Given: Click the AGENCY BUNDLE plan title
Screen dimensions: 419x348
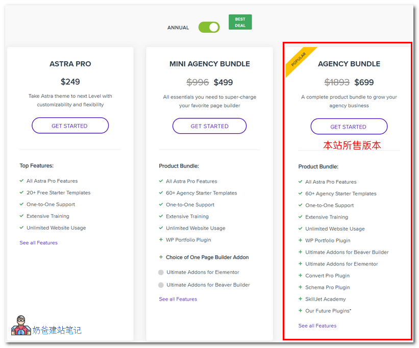Looking at the screenshot, I should [x=349, y=64].
